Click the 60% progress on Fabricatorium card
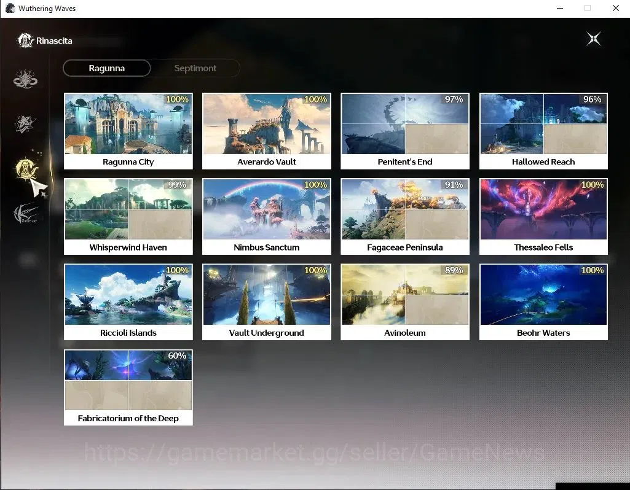630x490 pixels. [177, 356]
